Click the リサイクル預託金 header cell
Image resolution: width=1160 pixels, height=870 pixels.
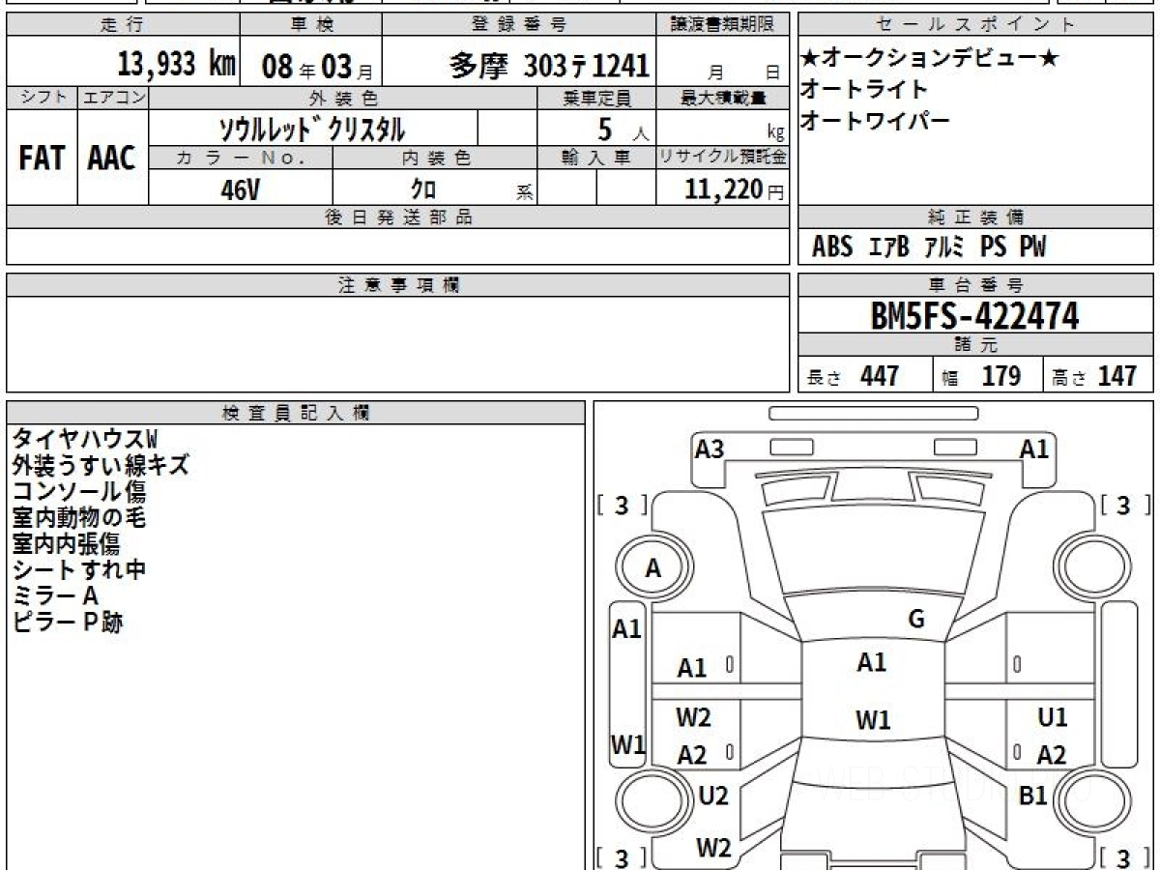pyautogui.click(x=723, y=158)
